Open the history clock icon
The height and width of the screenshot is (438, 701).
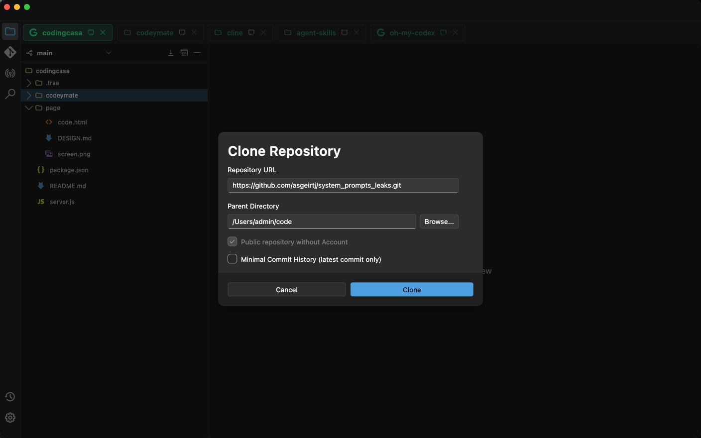10,397
